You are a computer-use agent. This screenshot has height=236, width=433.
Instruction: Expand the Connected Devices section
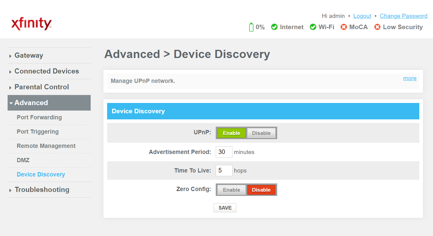[x=47, y=71]
